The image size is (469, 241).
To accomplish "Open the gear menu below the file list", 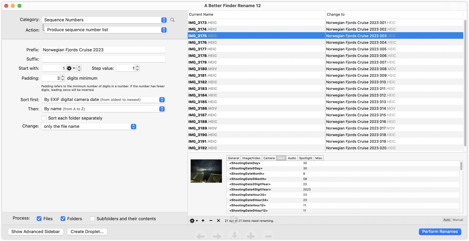I will 194,221.
